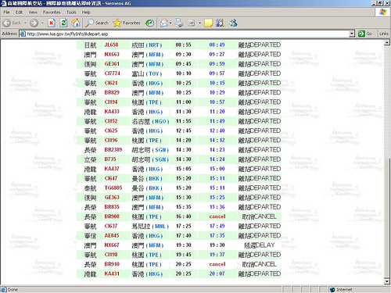Click the page icon in address bar
Screen dimensions: 391x293
[x=23, y=34]
